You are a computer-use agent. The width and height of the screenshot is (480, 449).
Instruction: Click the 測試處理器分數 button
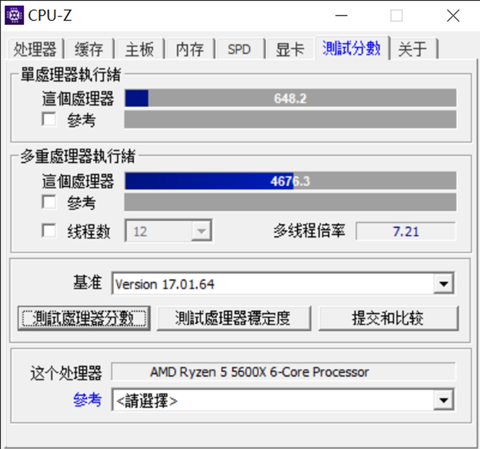(x=84, y=318)
